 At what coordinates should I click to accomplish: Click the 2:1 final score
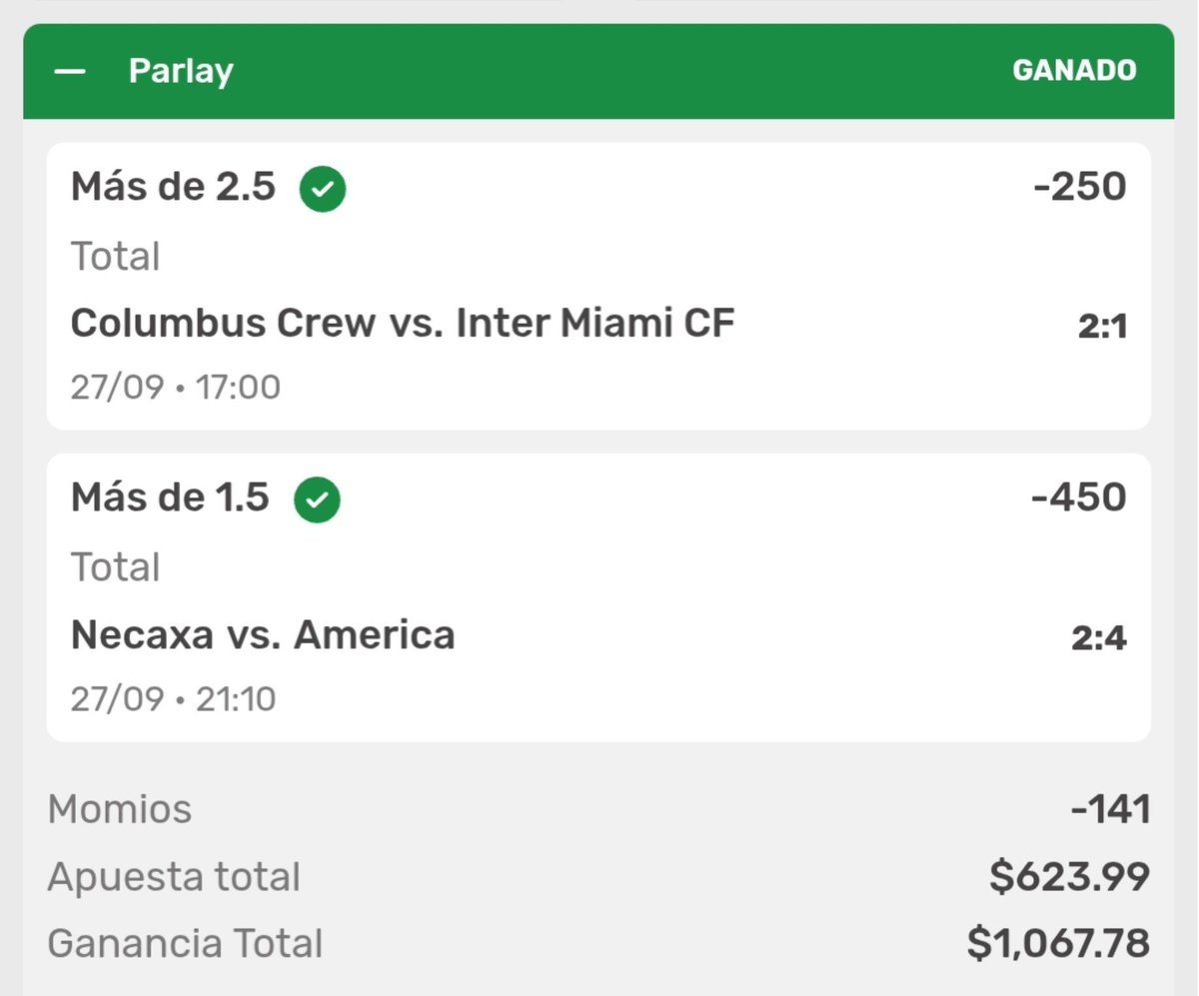pos(1102,327)
